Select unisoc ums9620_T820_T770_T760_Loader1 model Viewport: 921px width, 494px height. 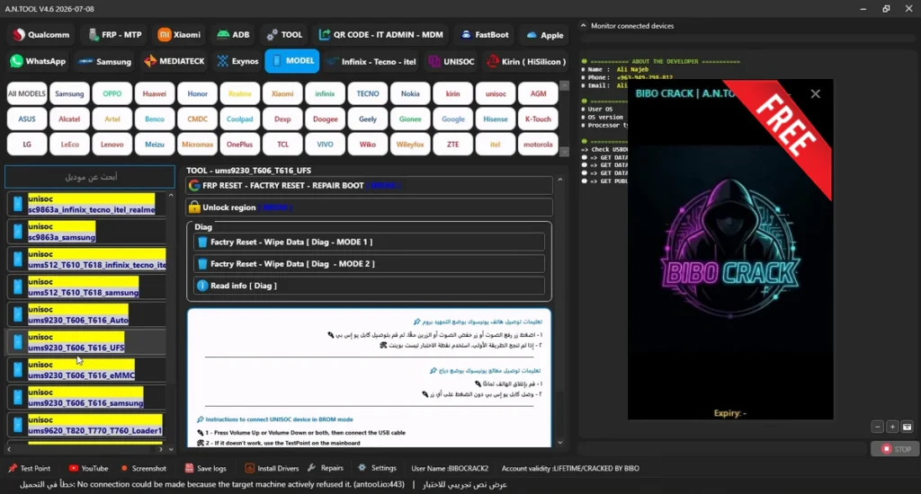(x=87, y=425)
